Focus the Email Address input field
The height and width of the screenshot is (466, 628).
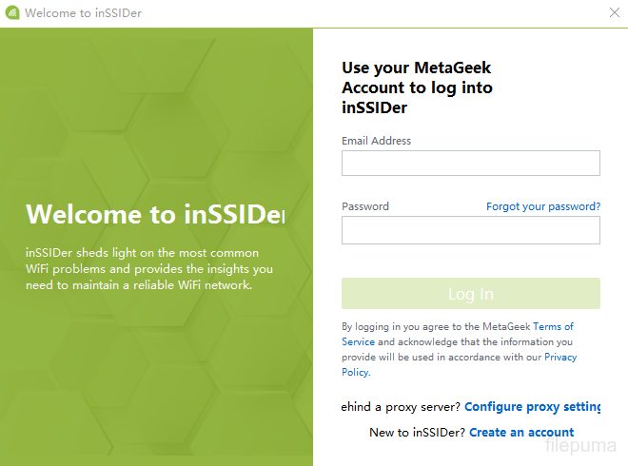coord(470,164)
